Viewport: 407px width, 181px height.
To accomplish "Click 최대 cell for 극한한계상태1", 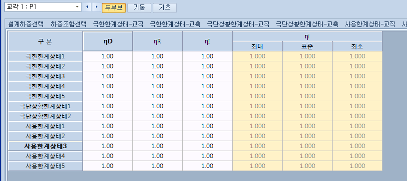I will tap(258, 56).
